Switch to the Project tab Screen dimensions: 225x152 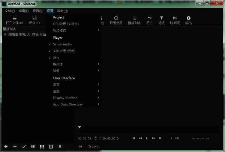94,146
